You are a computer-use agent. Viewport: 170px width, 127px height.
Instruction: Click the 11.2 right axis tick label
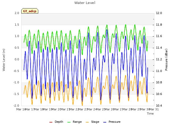[x=159, y=60]
